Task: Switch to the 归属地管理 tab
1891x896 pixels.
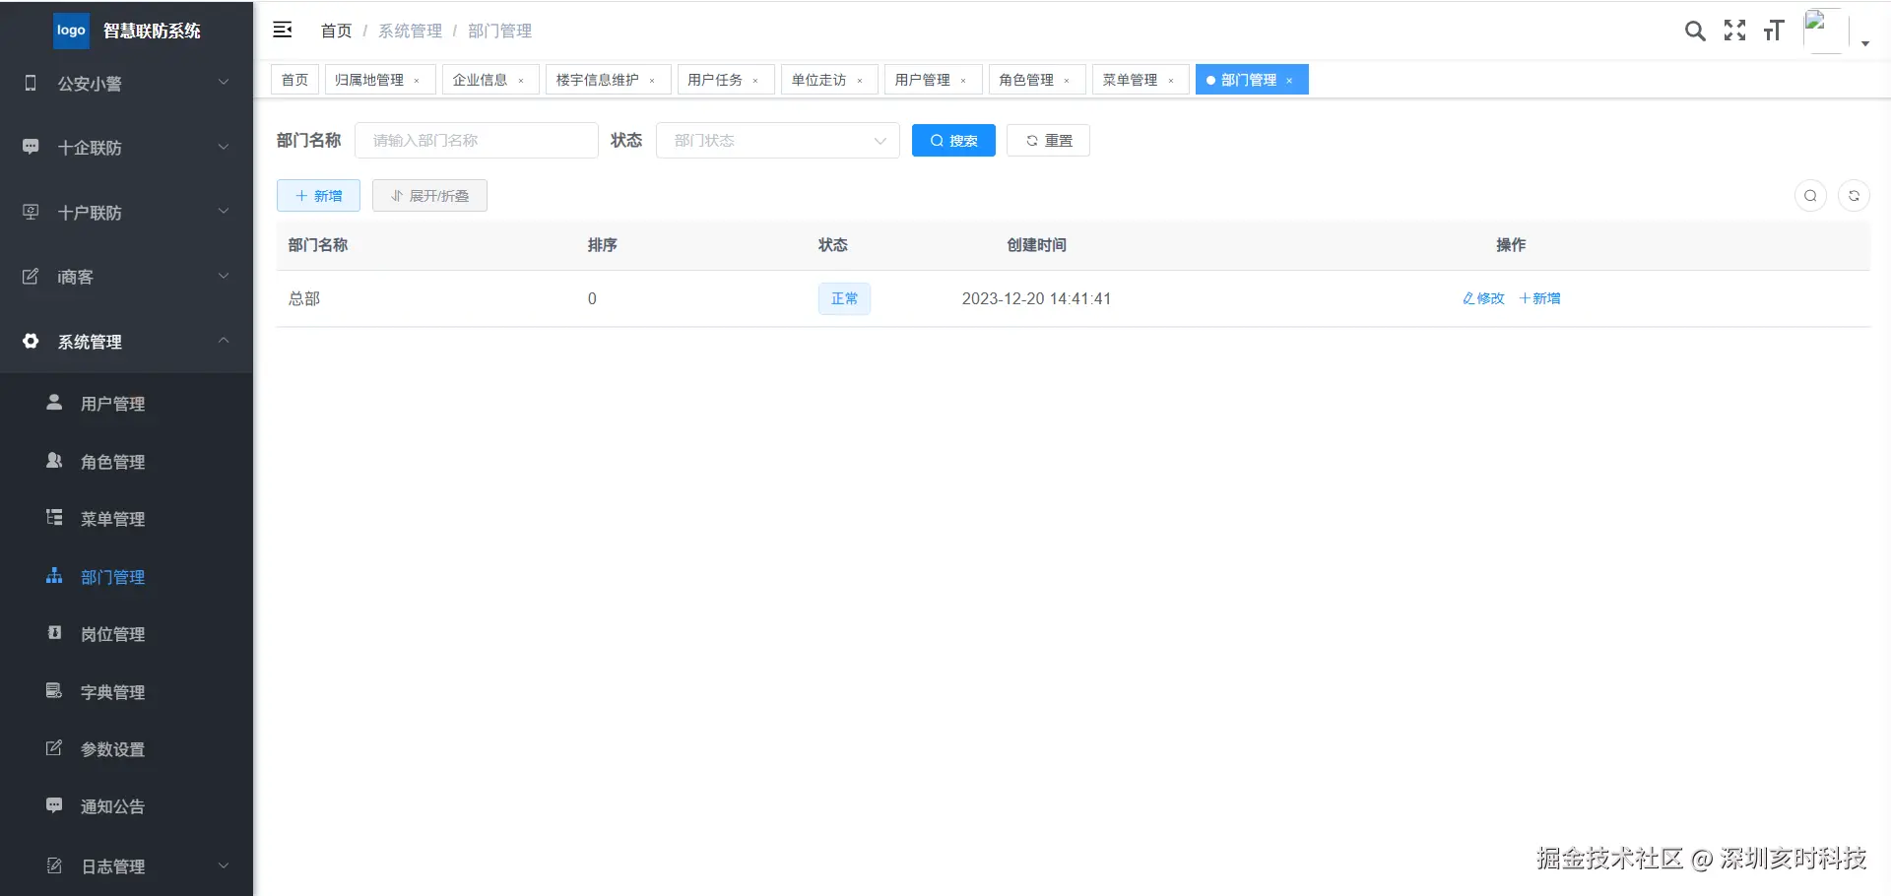Action: click(x=369, y=80)
